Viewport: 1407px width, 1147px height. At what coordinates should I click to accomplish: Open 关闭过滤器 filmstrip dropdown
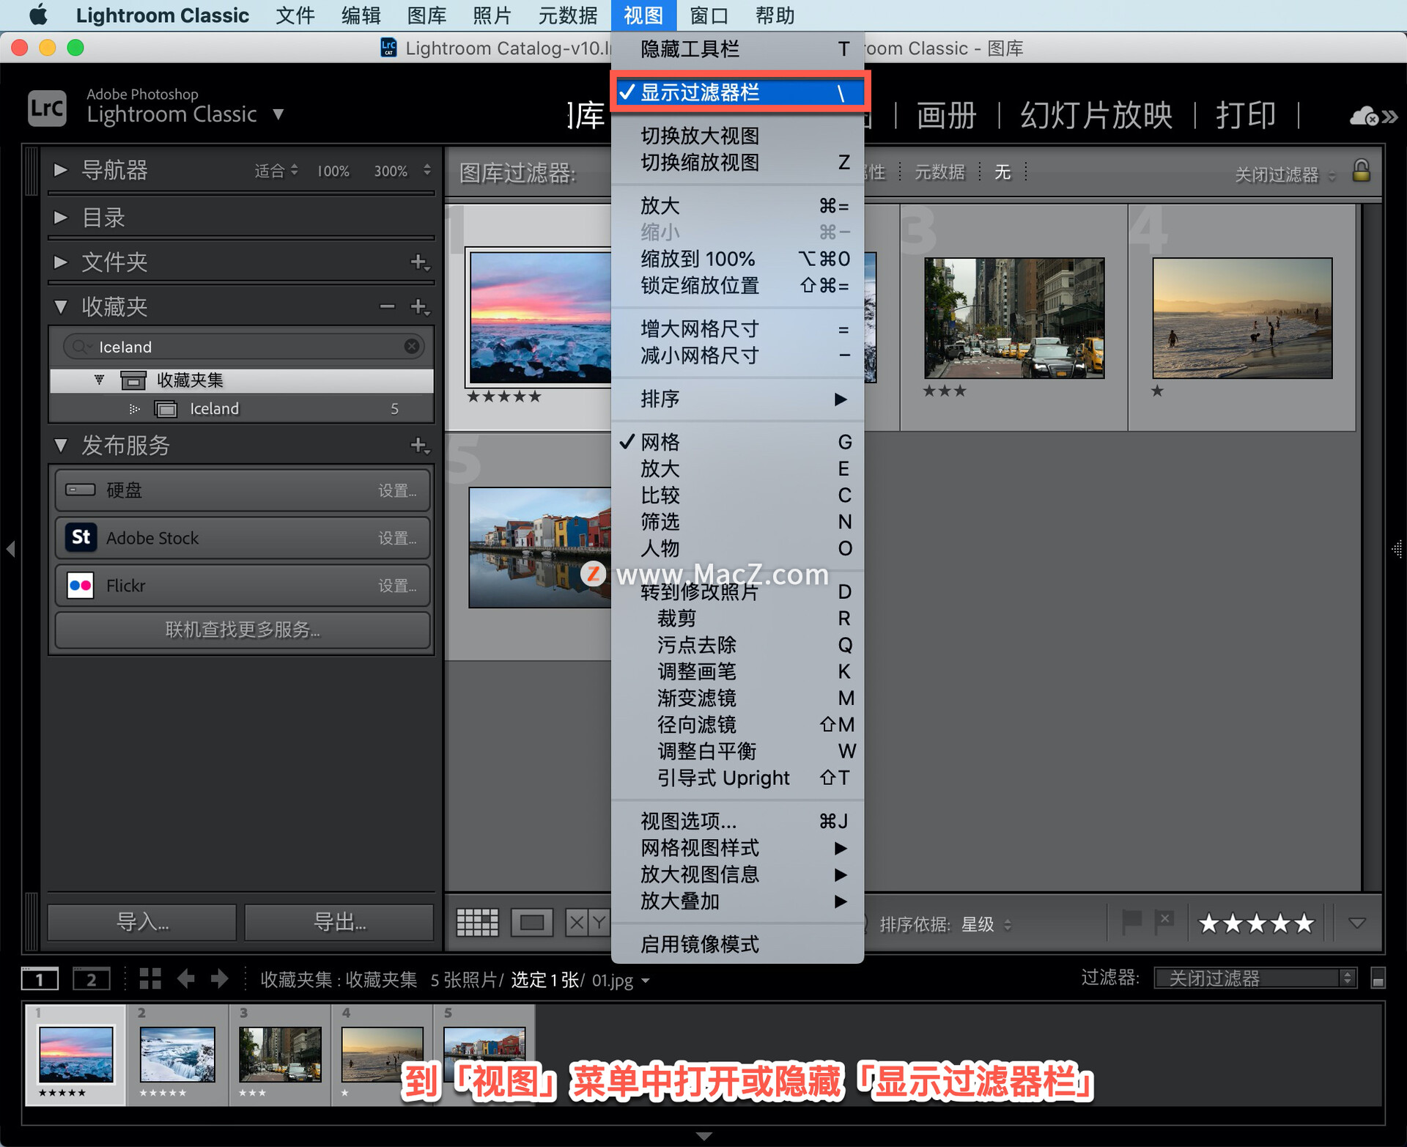click(1255, 978)
